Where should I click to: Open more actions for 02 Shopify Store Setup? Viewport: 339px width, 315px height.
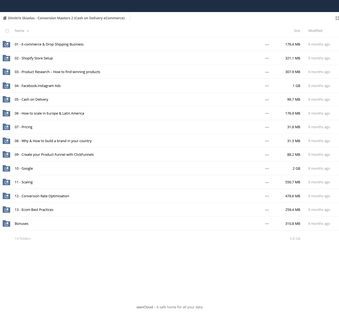tap(267, 58)
